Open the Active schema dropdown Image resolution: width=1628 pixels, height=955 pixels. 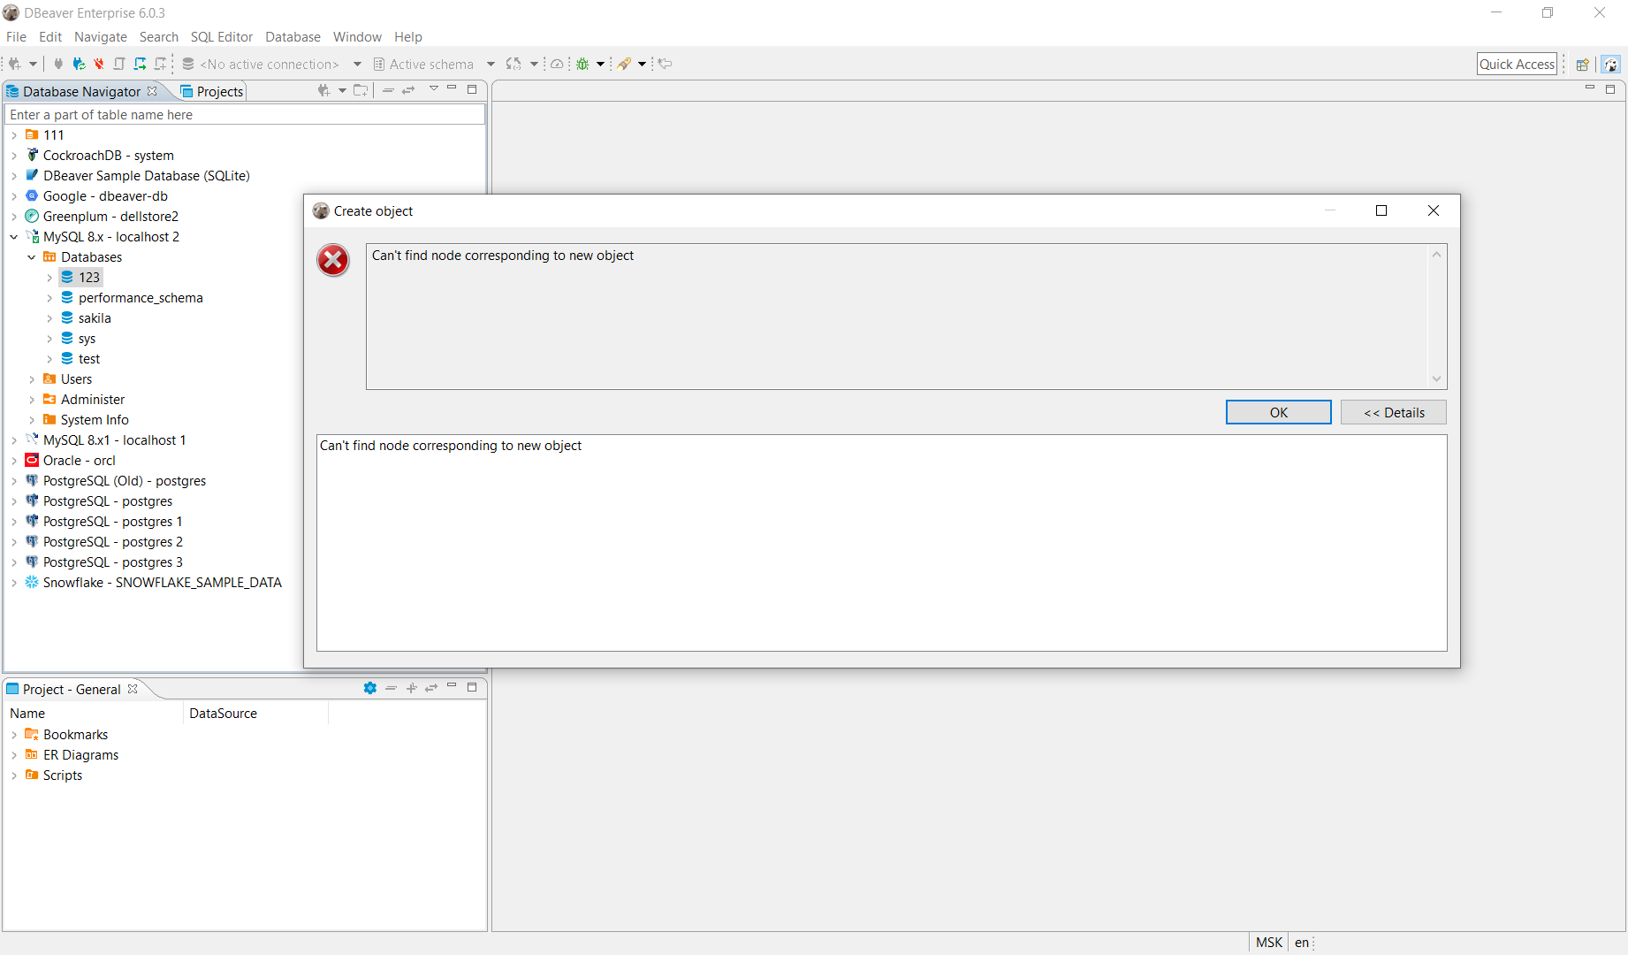491,64
